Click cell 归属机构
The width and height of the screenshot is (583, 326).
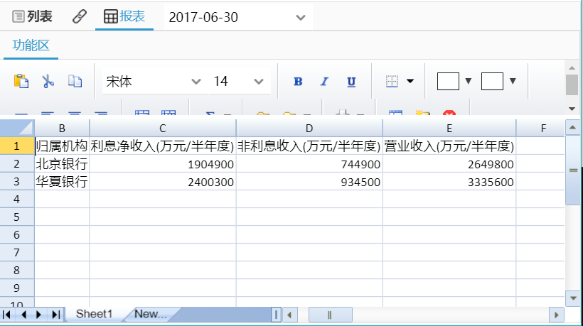pyautogui.click(x=62, y=146)
